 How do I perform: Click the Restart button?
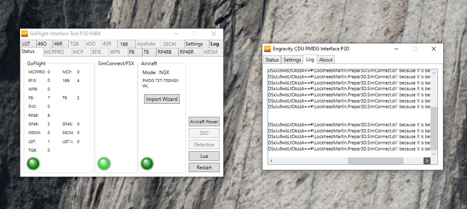click(204, 167)
